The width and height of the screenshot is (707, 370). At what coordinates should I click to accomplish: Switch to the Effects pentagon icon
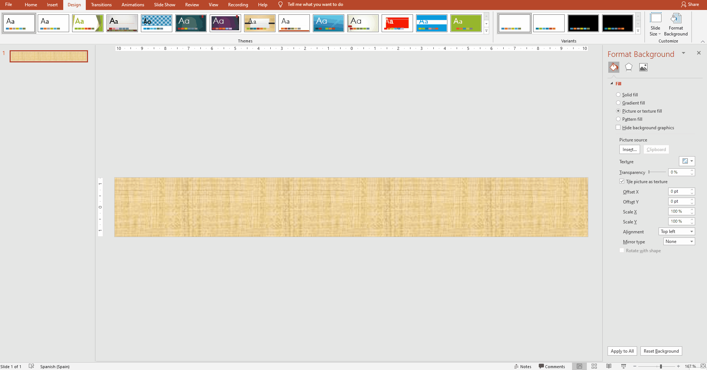(629, 67)
